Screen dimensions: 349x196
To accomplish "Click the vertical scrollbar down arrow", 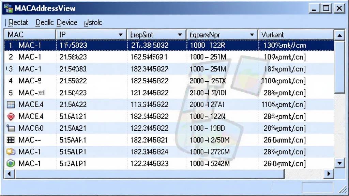I will [340, 163].
